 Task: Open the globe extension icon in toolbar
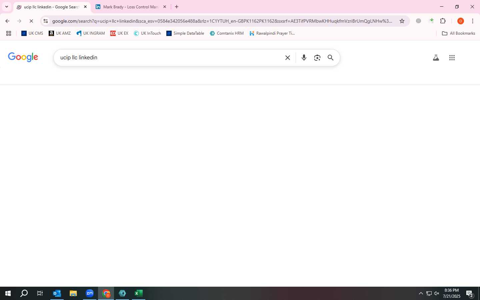418,21
